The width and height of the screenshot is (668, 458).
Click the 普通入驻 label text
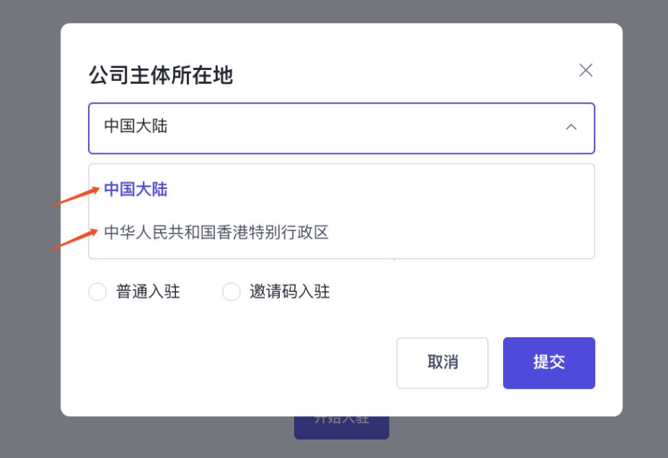coord(148,292)
